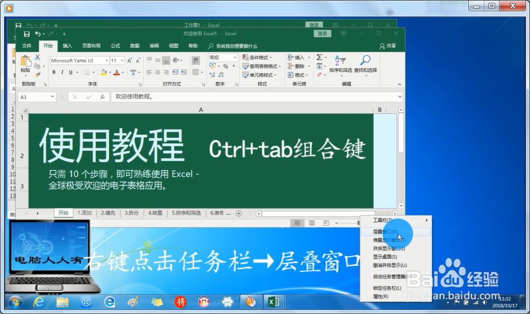Click the Center alignment icon

(x=158, y=73)
